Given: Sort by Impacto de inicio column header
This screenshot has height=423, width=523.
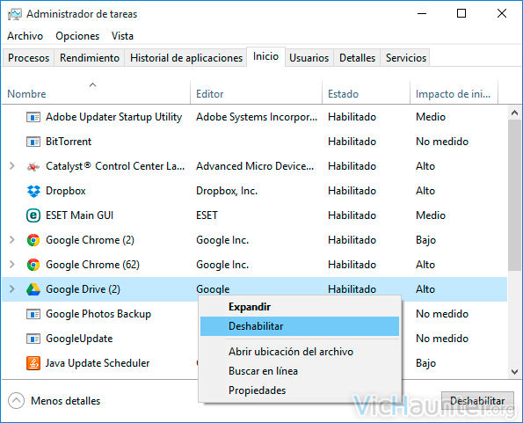Looking at the screenshot, I should (454, 92).
